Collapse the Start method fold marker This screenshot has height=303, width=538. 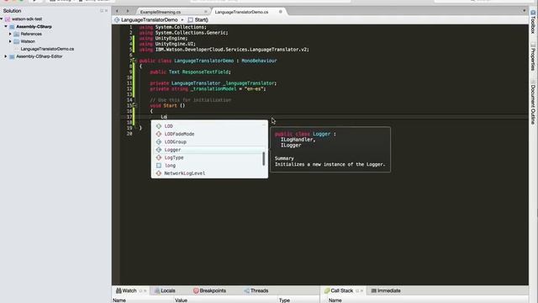[134, 105]
